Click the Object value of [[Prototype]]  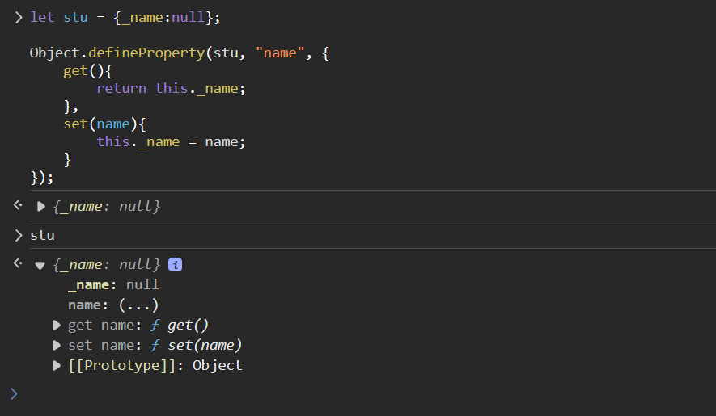click(217, 365)
